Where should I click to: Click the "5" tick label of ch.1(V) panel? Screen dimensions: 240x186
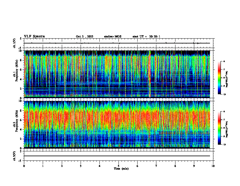coord(21,39)
